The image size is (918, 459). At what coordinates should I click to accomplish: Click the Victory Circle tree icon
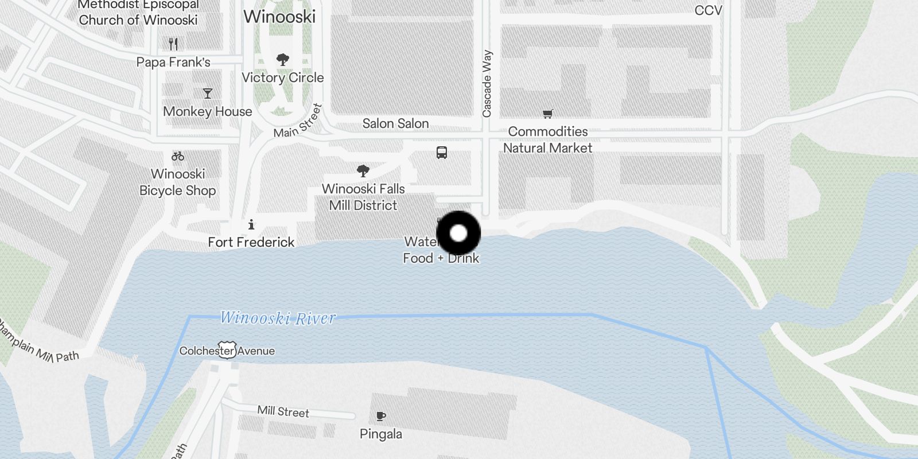[x=282, y=59]
